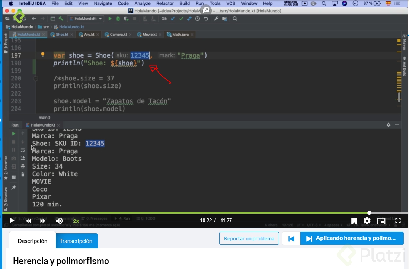409x269 pixels.
Task: Click the Git update project blue arrow
Action: click(x=173, y=19)
